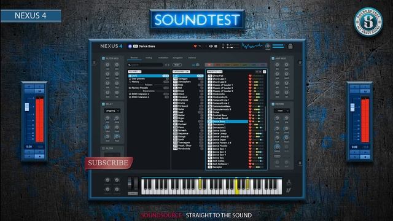
Task: Select the Clockworks preset
Action: pos(228,94)
